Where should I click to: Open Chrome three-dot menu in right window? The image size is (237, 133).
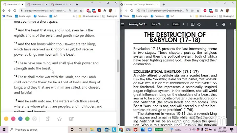pos(233,11)
